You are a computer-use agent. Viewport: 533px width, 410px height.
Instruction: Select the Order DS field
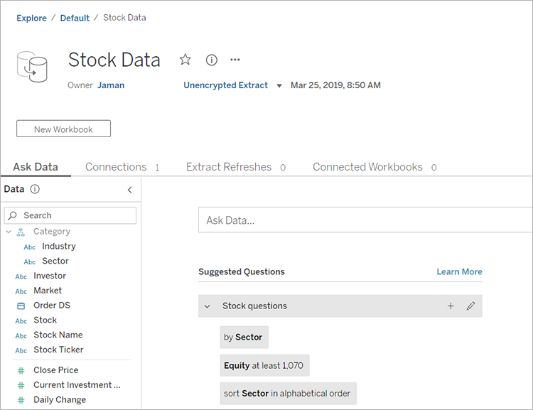pyautogui.click(x=52, y=306)
